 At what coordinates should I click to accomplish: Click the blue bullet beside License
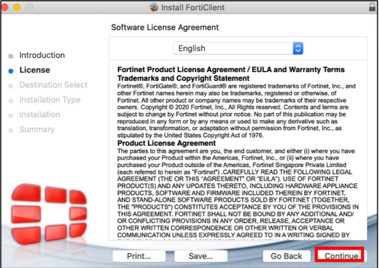click(x=11, y=71)
